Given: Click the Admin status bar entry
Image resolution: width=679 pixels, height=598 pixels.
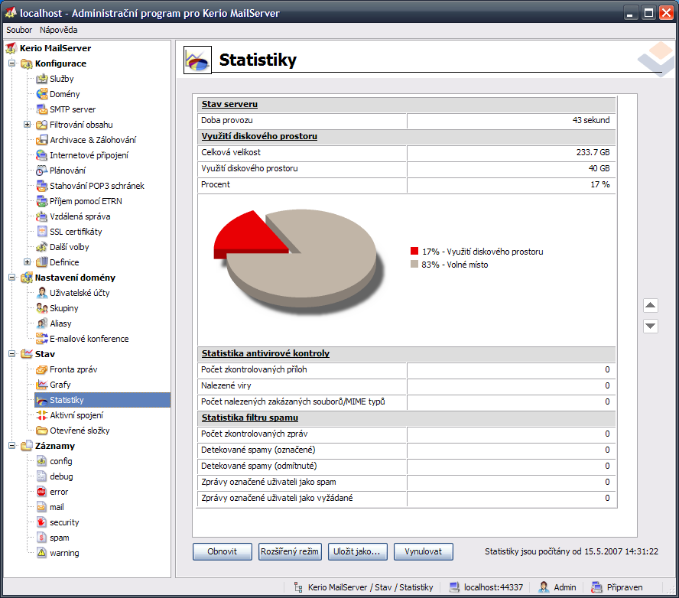Looking at the screenshot, I should coord(564,587).
